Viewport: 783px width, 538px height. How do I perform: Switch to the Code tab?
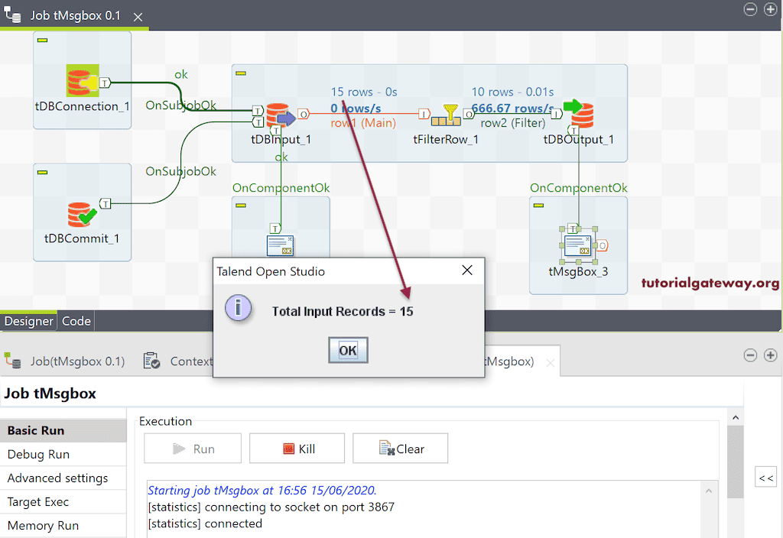tap(75, 321)
